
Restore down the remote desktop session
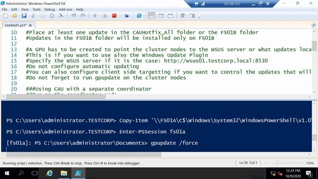(260, 3)
